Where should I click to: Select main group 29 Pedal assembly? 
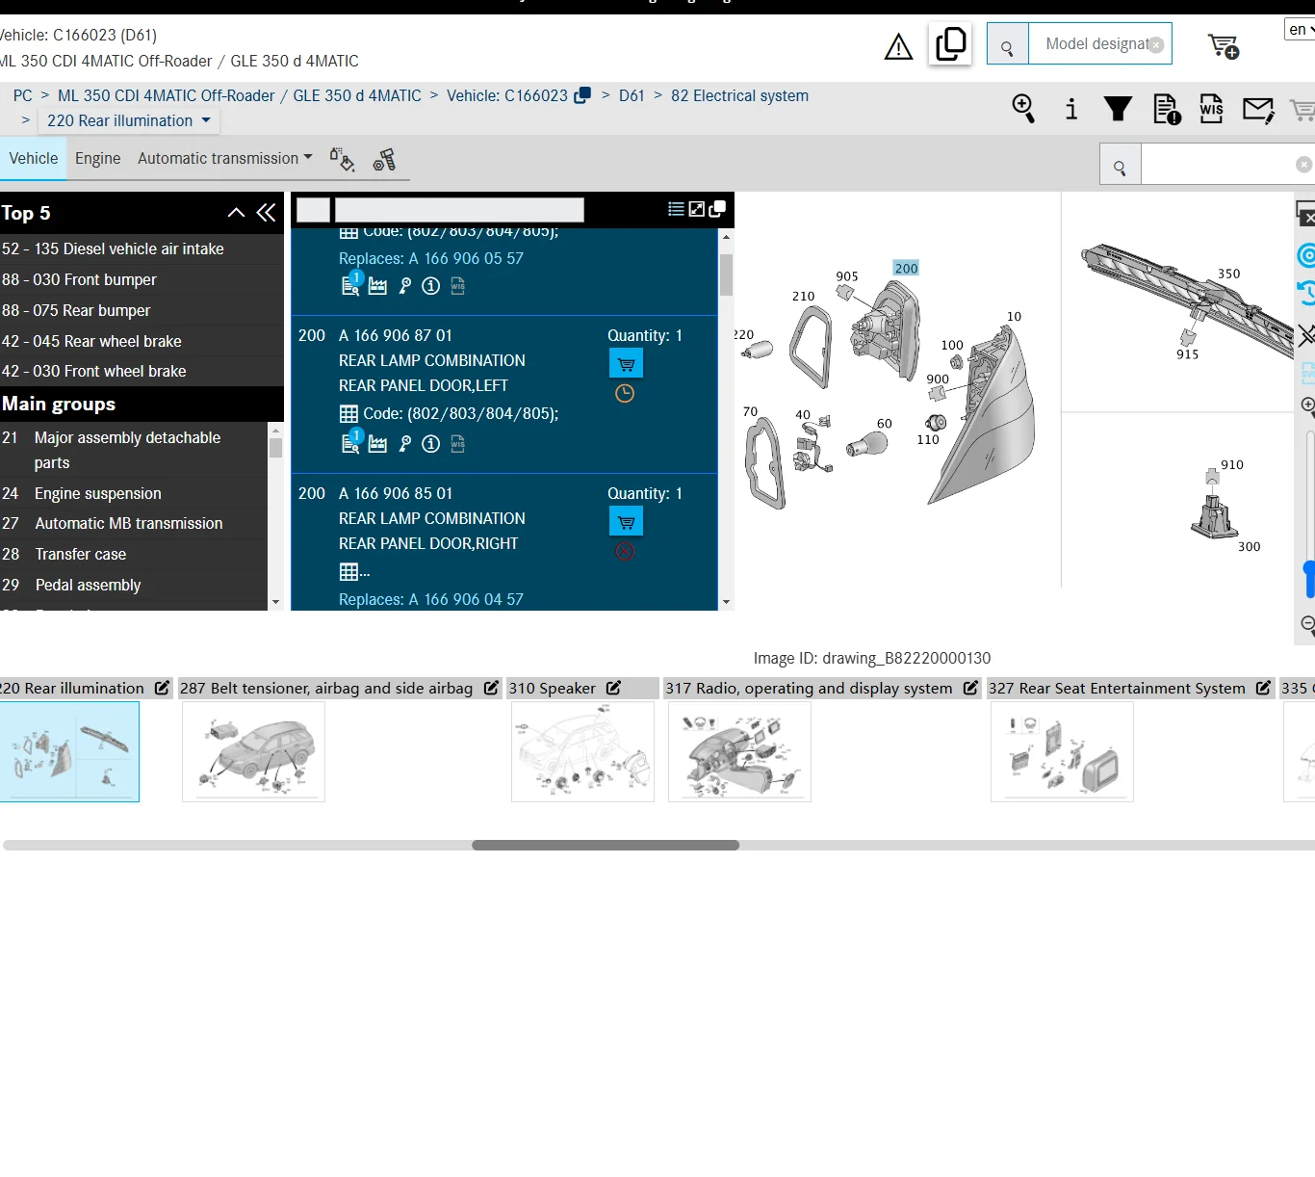pos(134,585)
